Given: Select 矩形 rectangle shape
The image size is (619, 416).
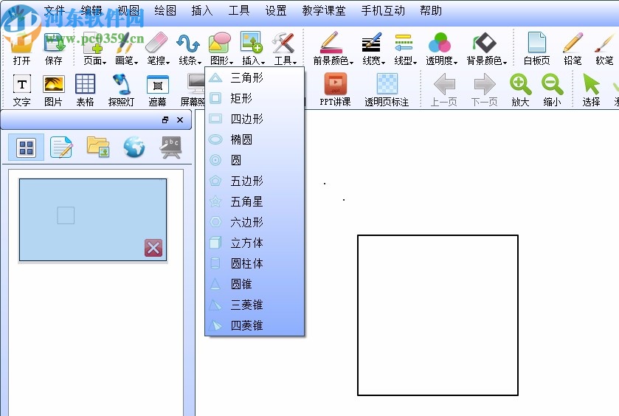Looking at the screenshot, I should [255, 98].
